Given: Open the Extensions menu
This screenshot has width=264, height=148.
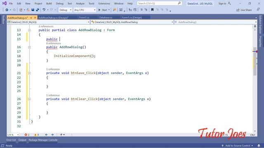Looking at the screenshot, I should (x=104, y=3).
